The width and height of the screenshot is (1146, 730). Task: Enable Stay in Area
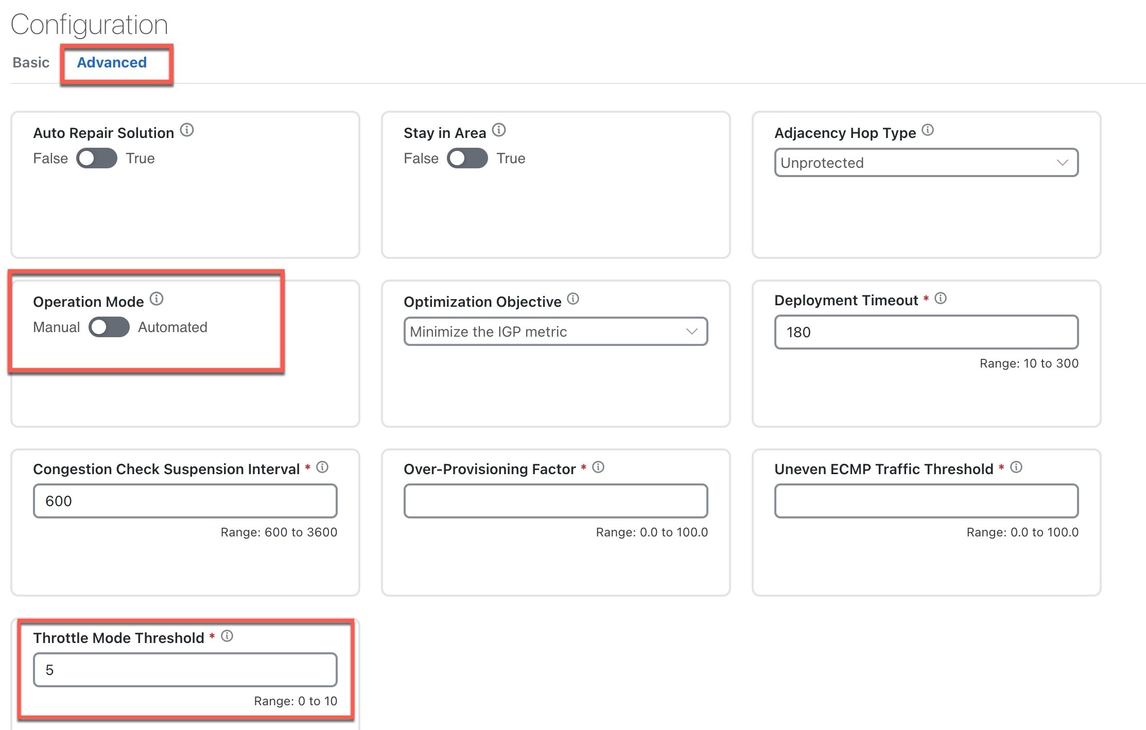(467, 159)
